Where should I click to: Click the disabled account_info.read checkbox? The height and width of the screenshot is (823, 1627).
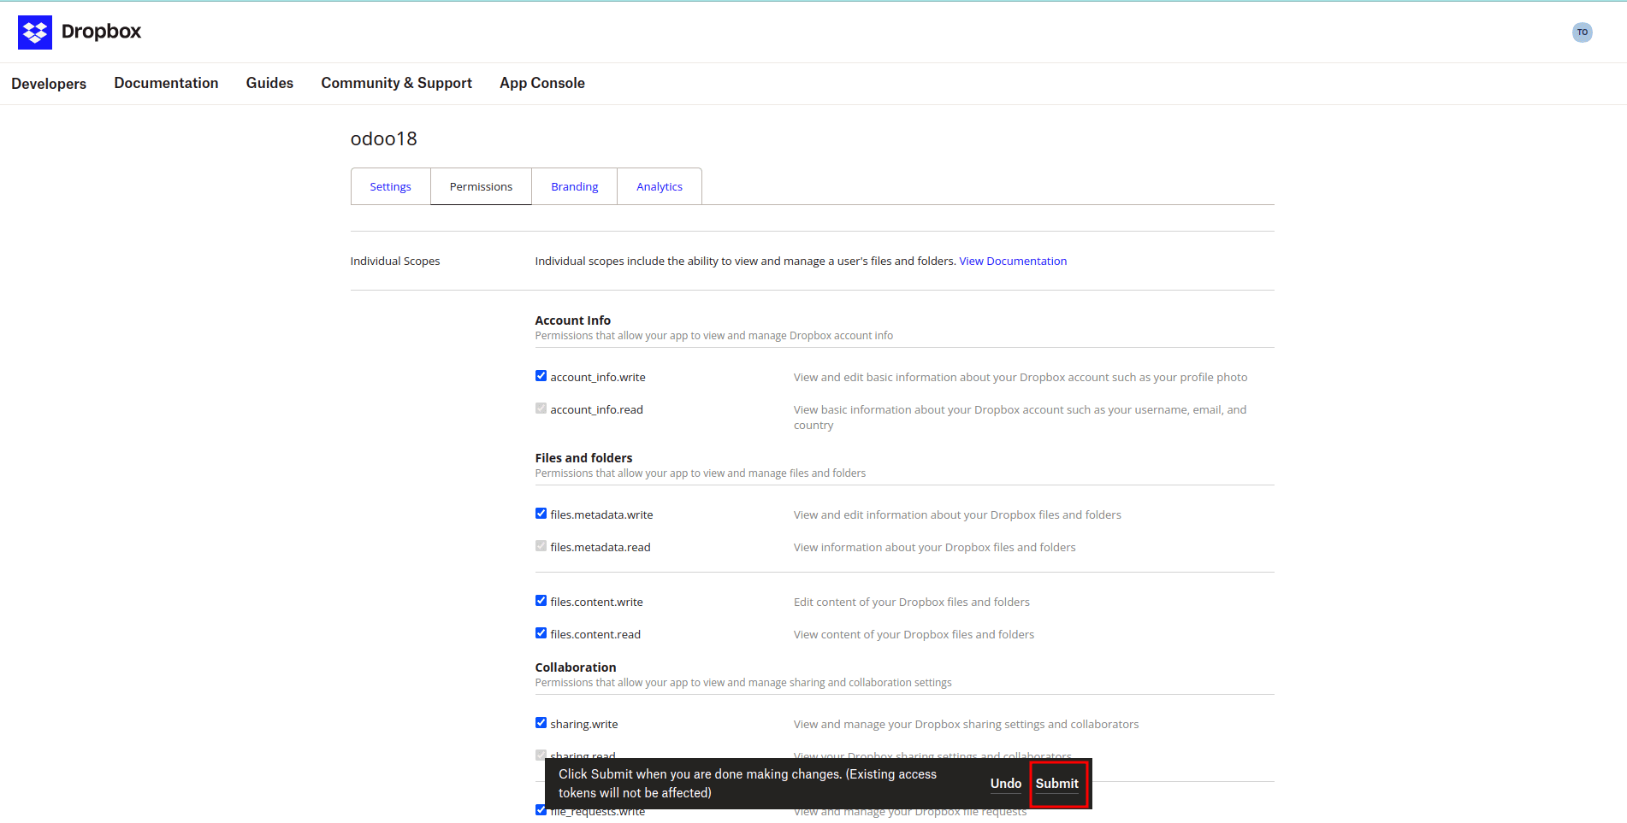point(541,409)
